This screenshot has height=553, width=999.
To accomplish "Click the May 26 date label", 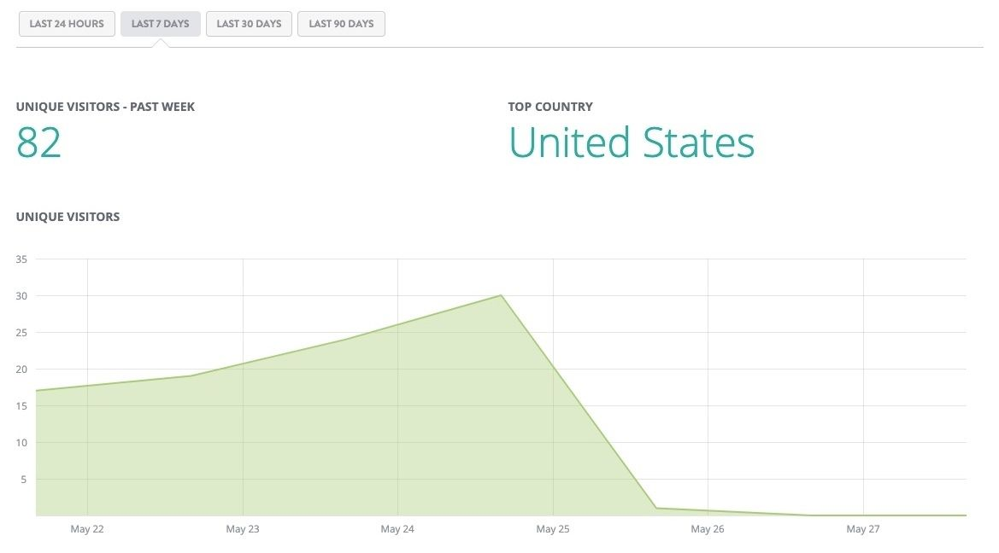I will 708,529.
